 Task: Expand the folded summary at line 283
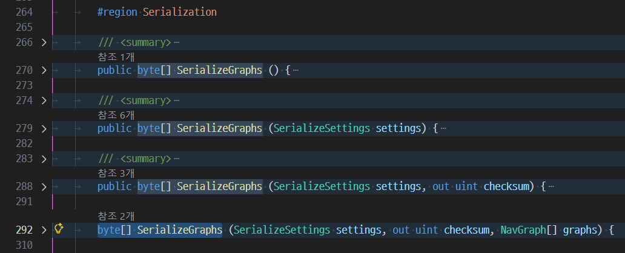click(x=43, y=159)
